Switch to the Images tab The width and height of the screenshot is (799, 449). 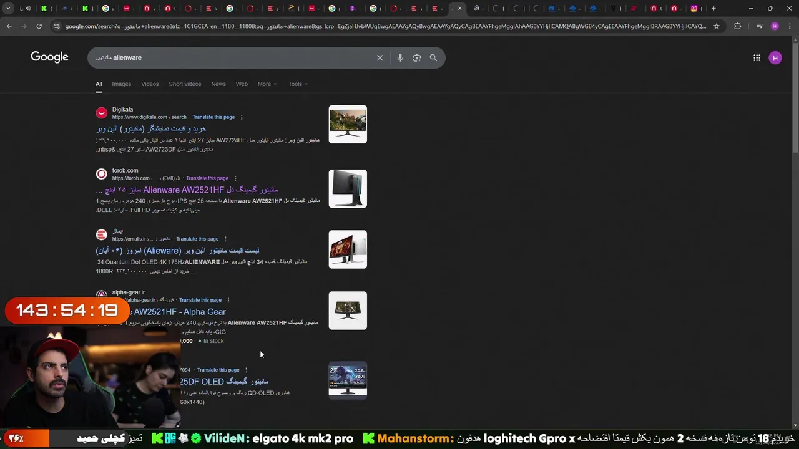coord(121,84)
